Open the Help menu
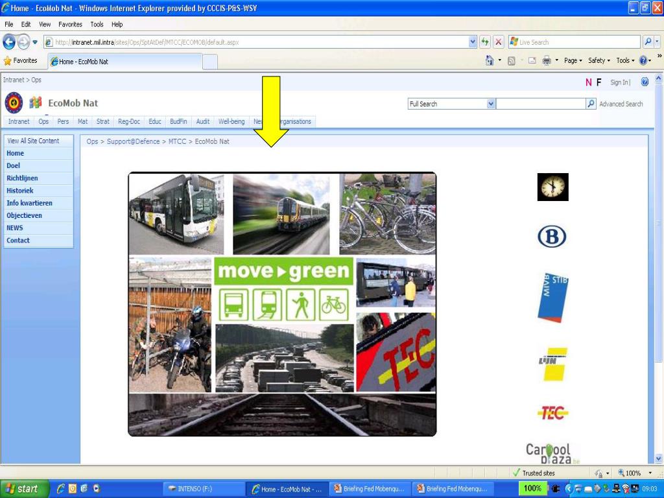 point(117,25)
